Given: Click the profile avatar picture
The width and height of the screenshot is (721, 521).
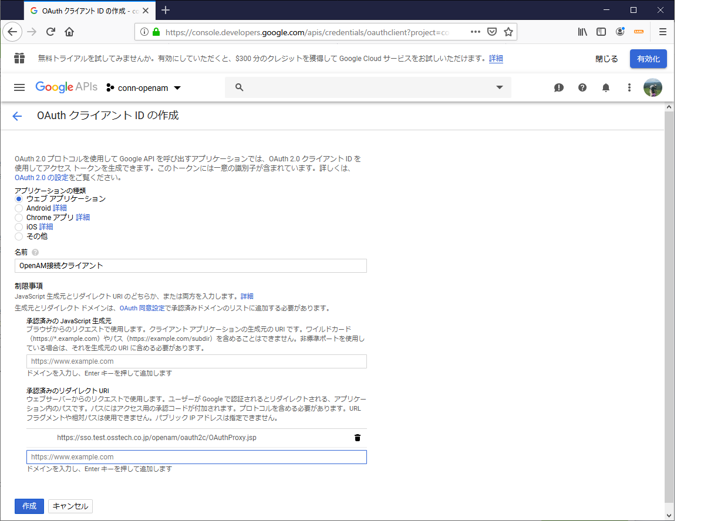Looking at the screenshot, I should 652,87.
